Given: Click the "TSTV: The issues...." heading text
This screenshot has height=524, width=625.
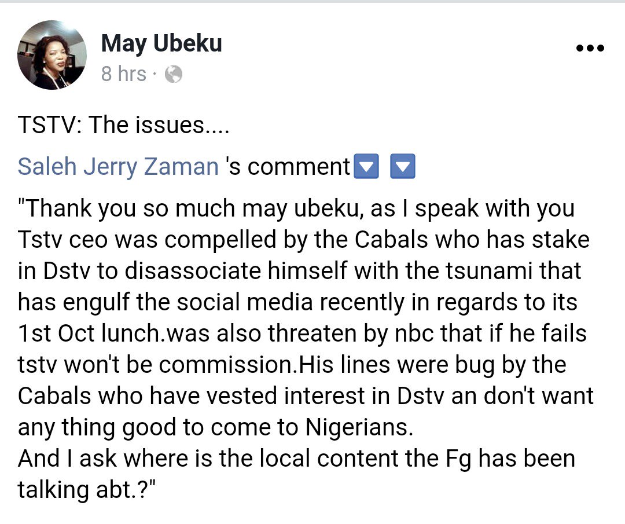Looking at the screenshot, I should [124, 126].
